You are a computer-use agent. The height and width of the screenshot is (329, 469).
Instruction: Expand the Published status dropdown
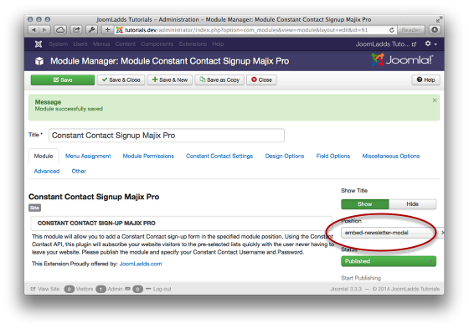pos(389,261)
